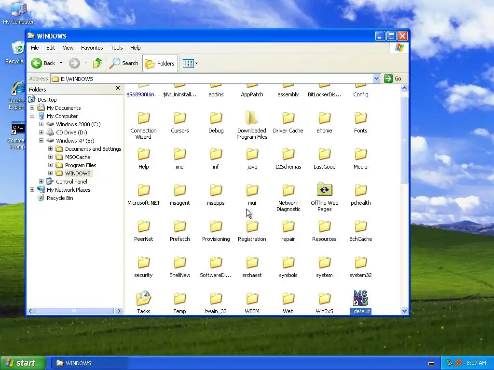Open the Favorites menu
494x370 pixels.
92,48
